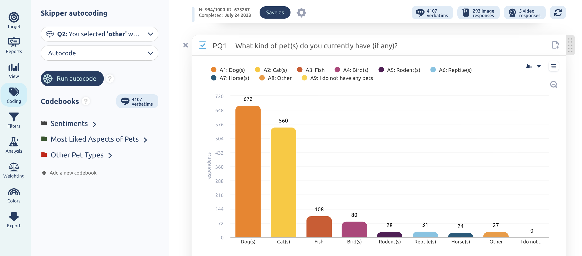Open the chart type dropdown arrow

[539, 66]
